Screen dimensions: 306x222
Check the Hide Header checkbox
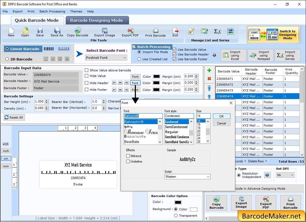pos(86,83)
